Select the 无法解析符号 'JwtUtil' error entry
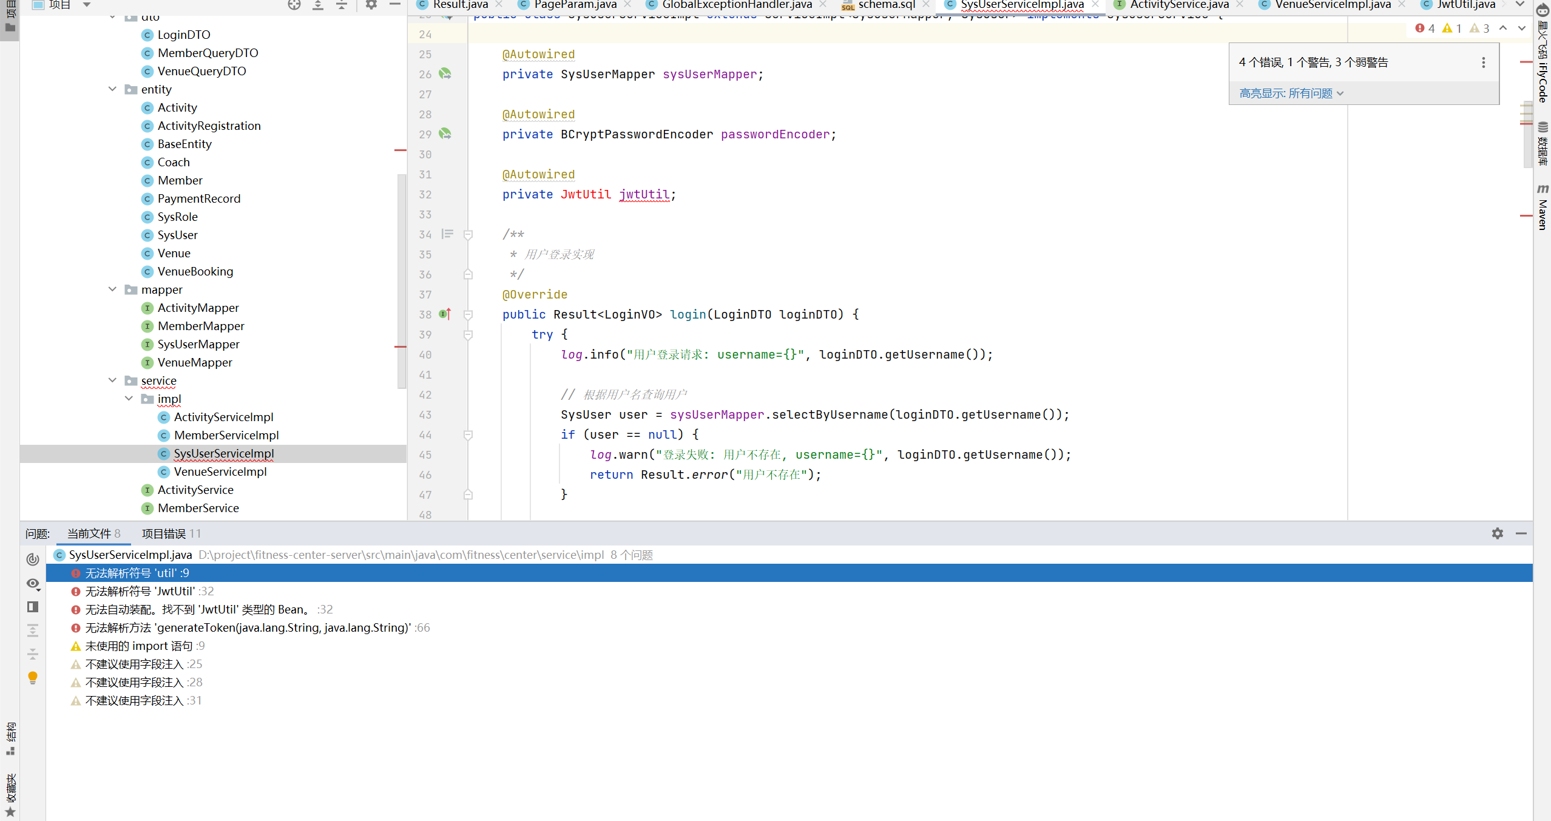This screenshot has width=1551, height=821. (x=140, y=591)
